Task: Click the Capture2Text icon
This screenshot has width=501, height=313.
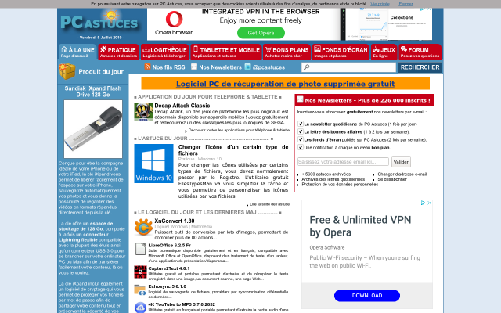Action: click(x=140, y=272)
